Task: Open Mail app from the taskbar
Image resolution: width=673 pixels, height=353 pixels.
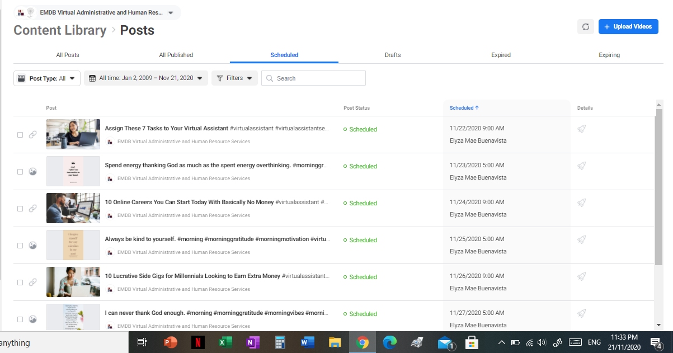Action: coord(445,342)
